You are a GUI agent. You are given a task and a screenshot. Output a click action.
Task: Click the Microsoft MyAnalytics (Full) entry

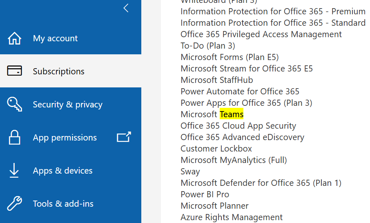coord(234,160)
